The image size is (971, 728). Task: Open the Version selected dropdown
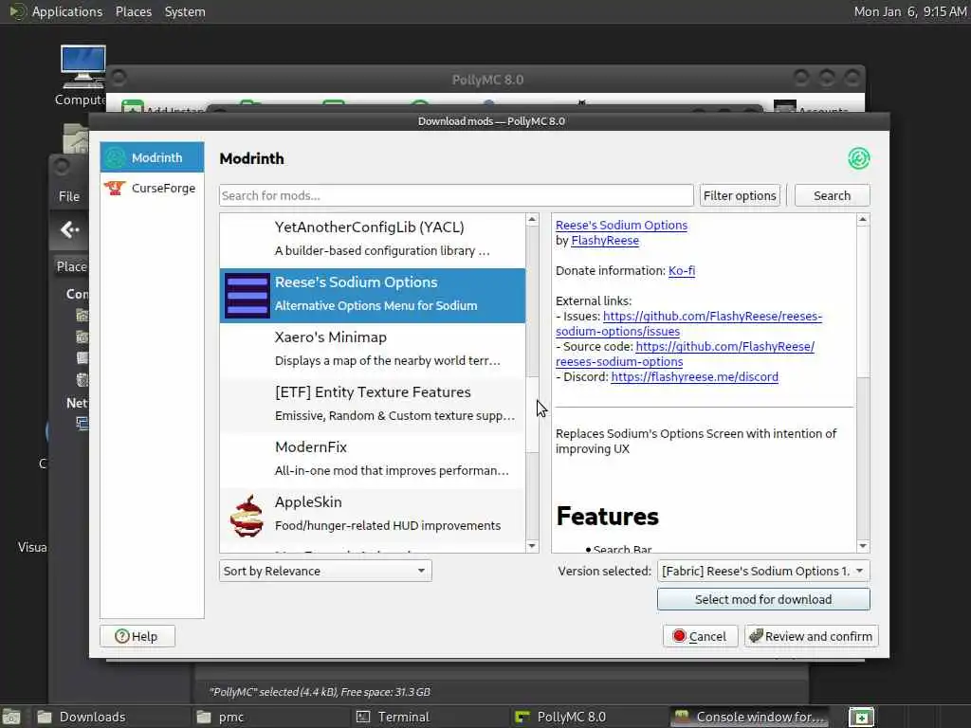tap(763, 571)
